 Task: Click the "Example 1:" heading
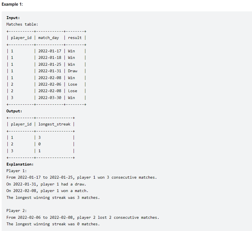tap(12, 4)
